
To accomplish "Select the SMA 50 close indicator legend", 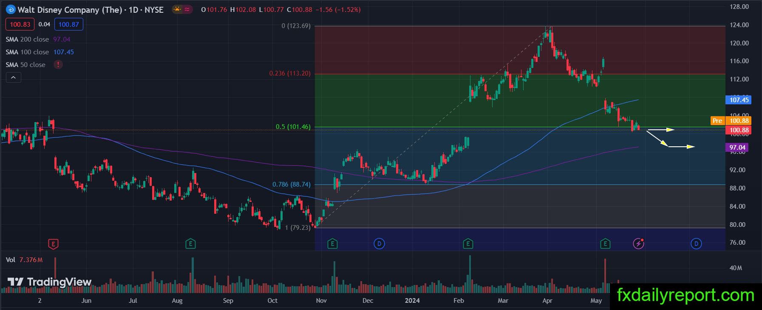I will click(25, 65).
